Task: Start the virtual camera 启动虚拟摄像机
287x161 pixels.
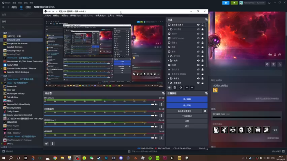Action: tap(184, 111)
